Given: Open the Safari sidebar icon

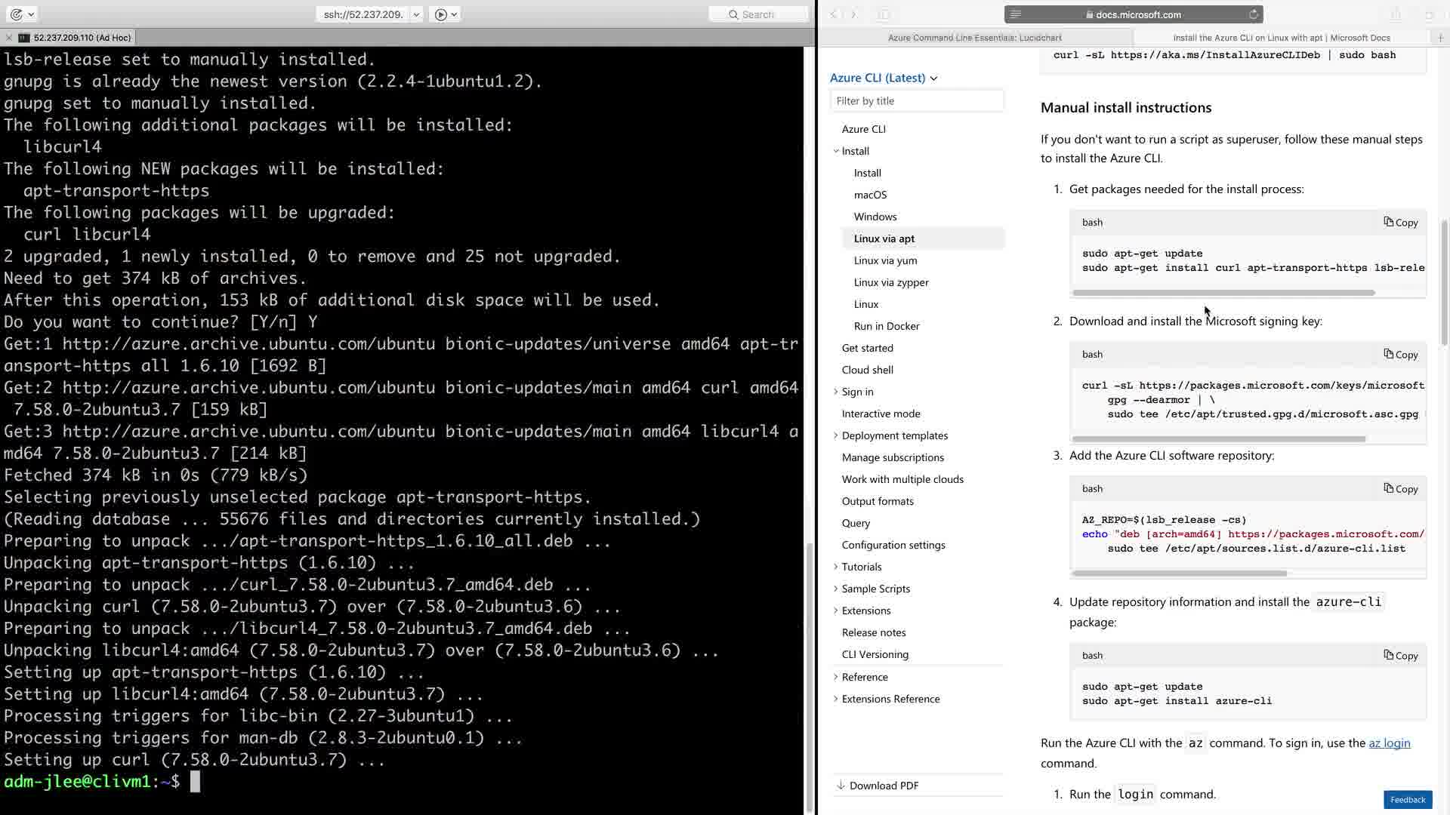Looking at the screenshot, I should 884,14.
